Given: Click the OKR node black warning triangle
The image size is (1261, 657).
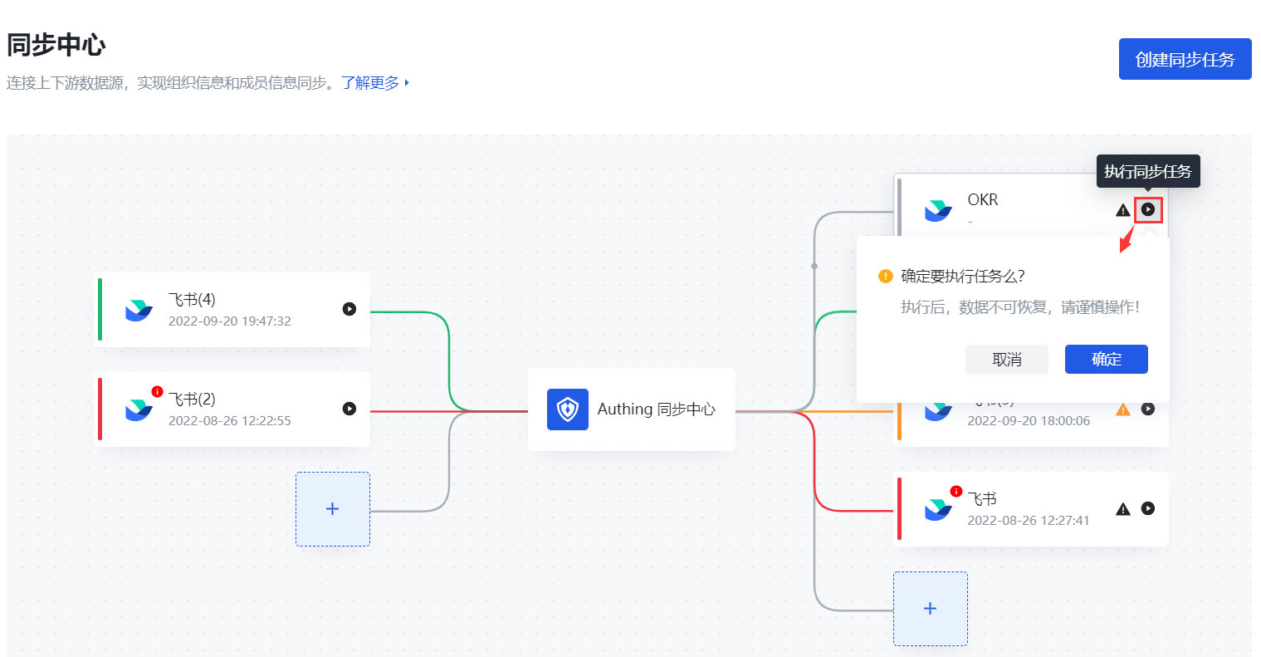Looking at the screenshot, I should coord(1123,210).
